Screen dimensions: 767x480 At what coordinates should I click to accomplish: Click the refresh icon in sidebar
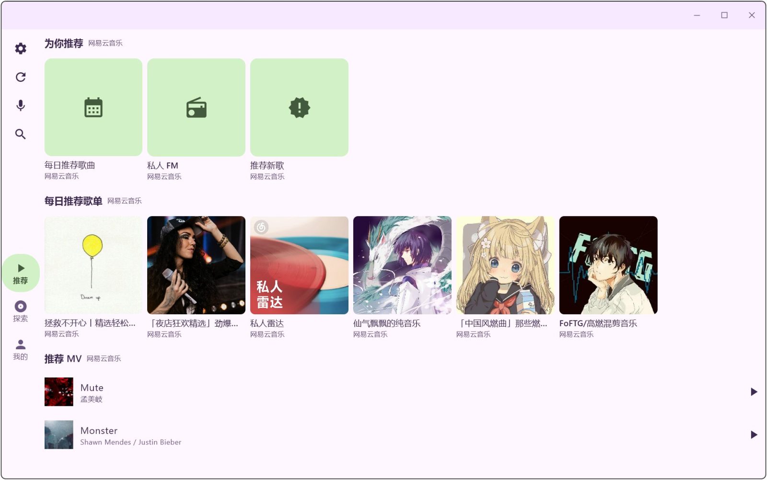click(20, 77)
